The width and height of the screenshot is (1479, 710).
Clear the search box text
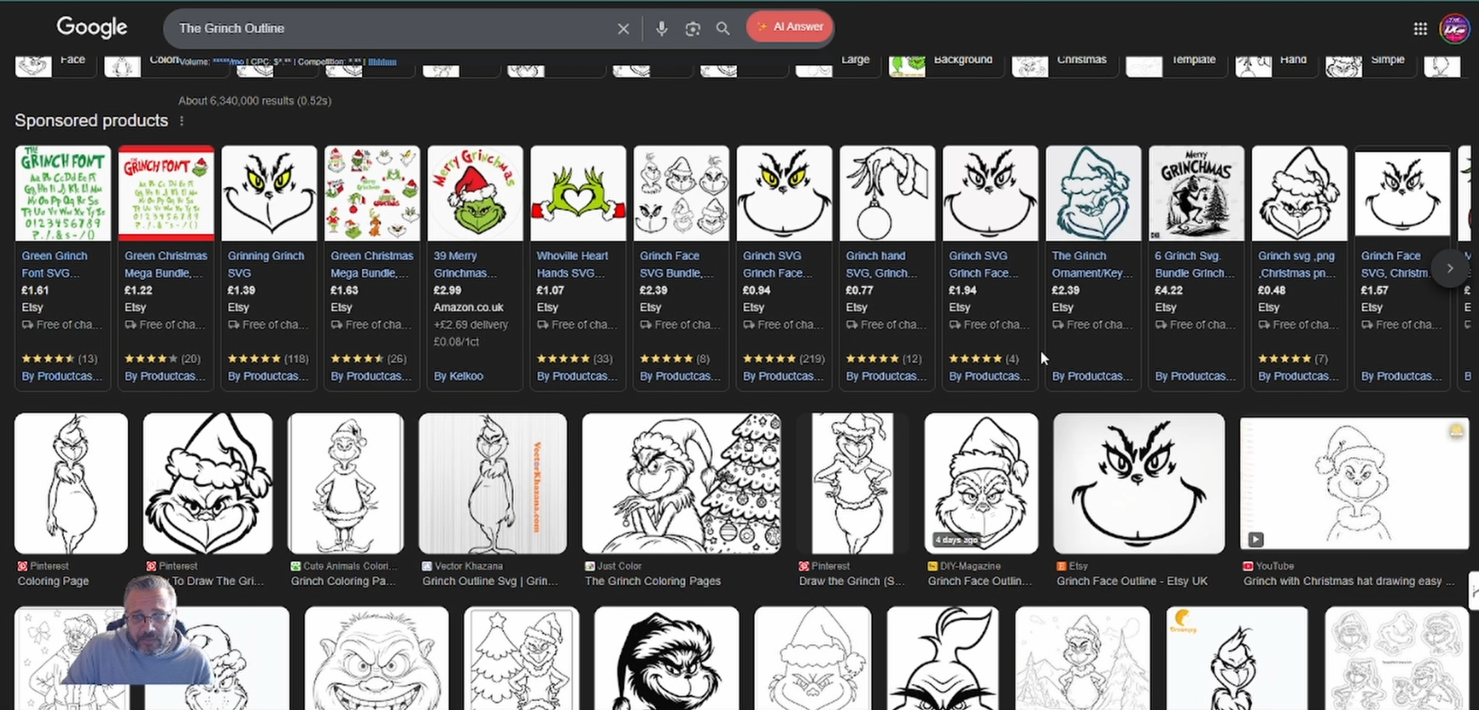click(x=622, y=29)
